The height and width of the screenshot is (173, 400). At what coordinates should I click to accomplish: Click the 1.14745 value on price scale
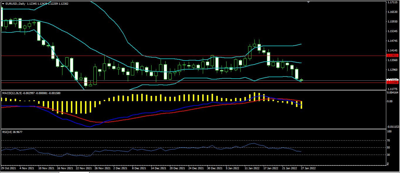tap(392, 41)
